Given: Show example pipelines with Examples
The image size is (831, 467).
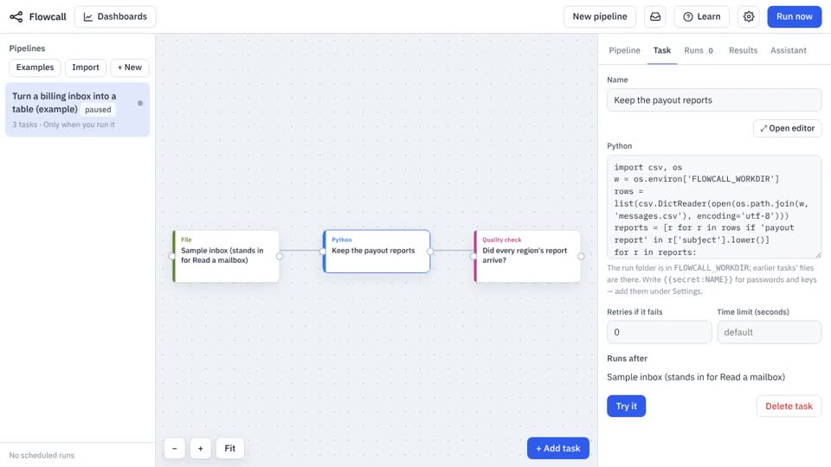Looking at the screenshot, I should point(35,67).
